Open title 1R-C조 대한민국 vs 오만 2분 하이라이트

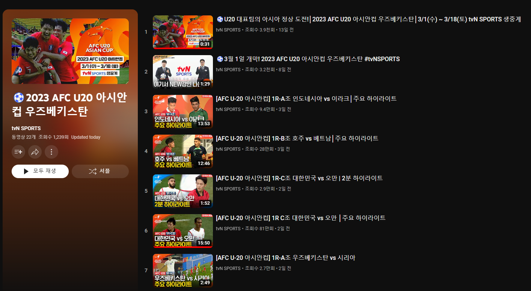tap(299, 178)
